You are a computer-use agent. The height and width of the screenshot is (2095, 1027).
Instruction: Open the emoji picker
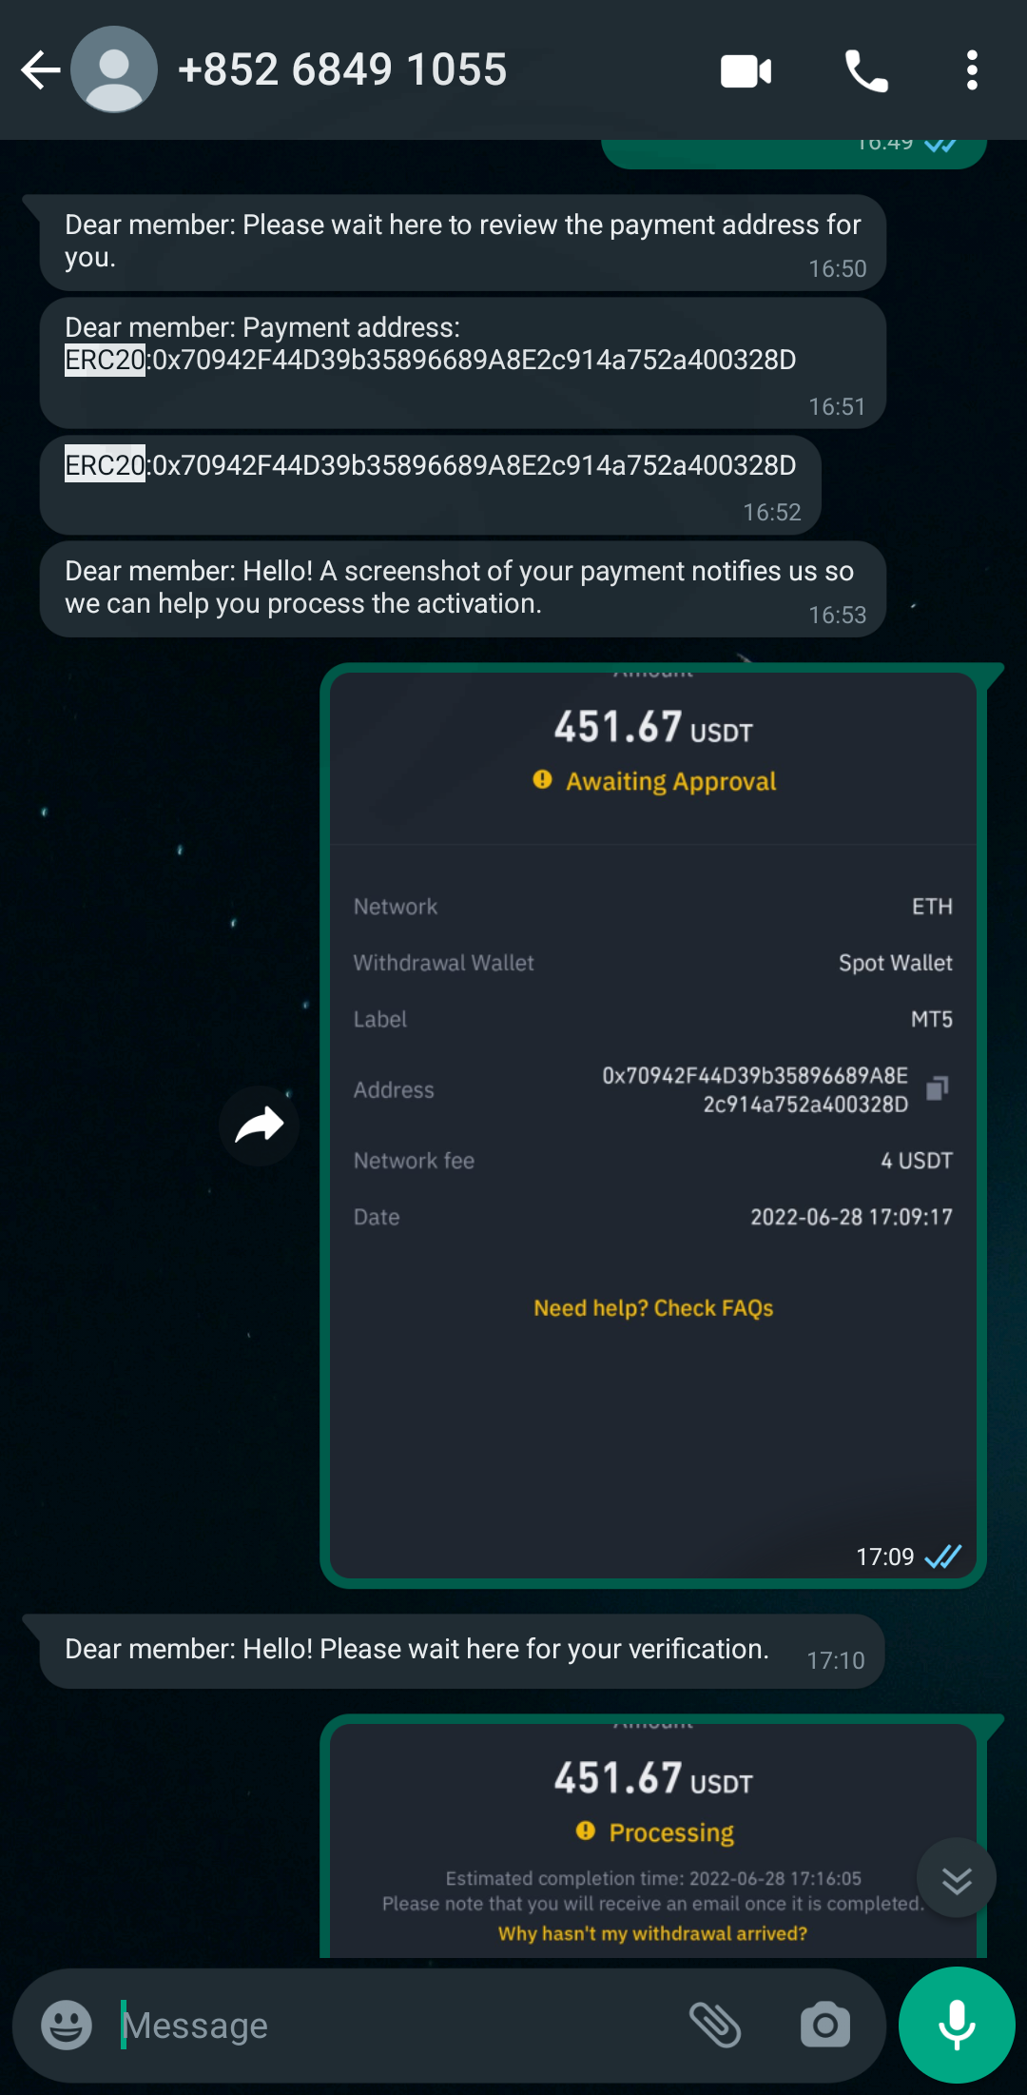tap(67, 2025)
